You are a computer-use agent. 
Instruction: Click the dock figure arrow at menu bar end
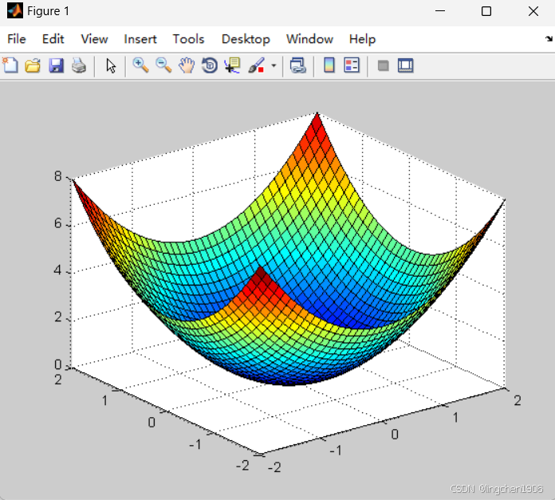(549, 38)
